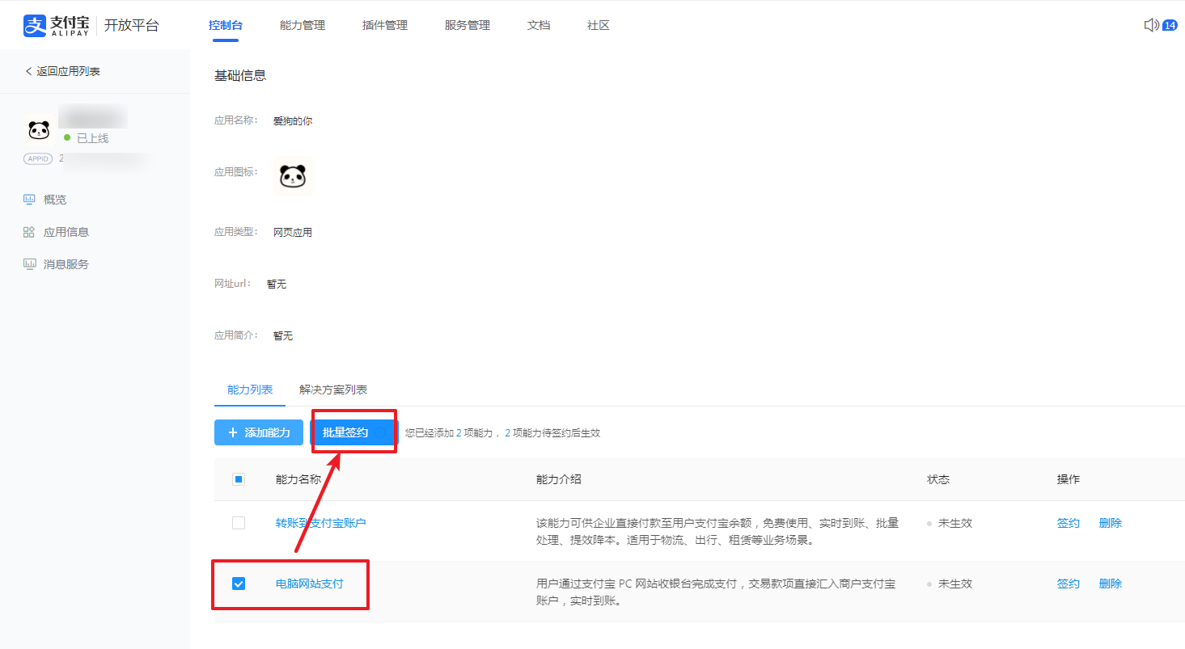The height and width of the screenshot is (649, 1185).
Task: Open the 控制台 tab
Action: pos(225,25)
